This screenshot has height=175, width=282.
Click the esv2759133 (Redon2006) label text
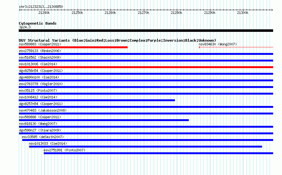[40, 51]
